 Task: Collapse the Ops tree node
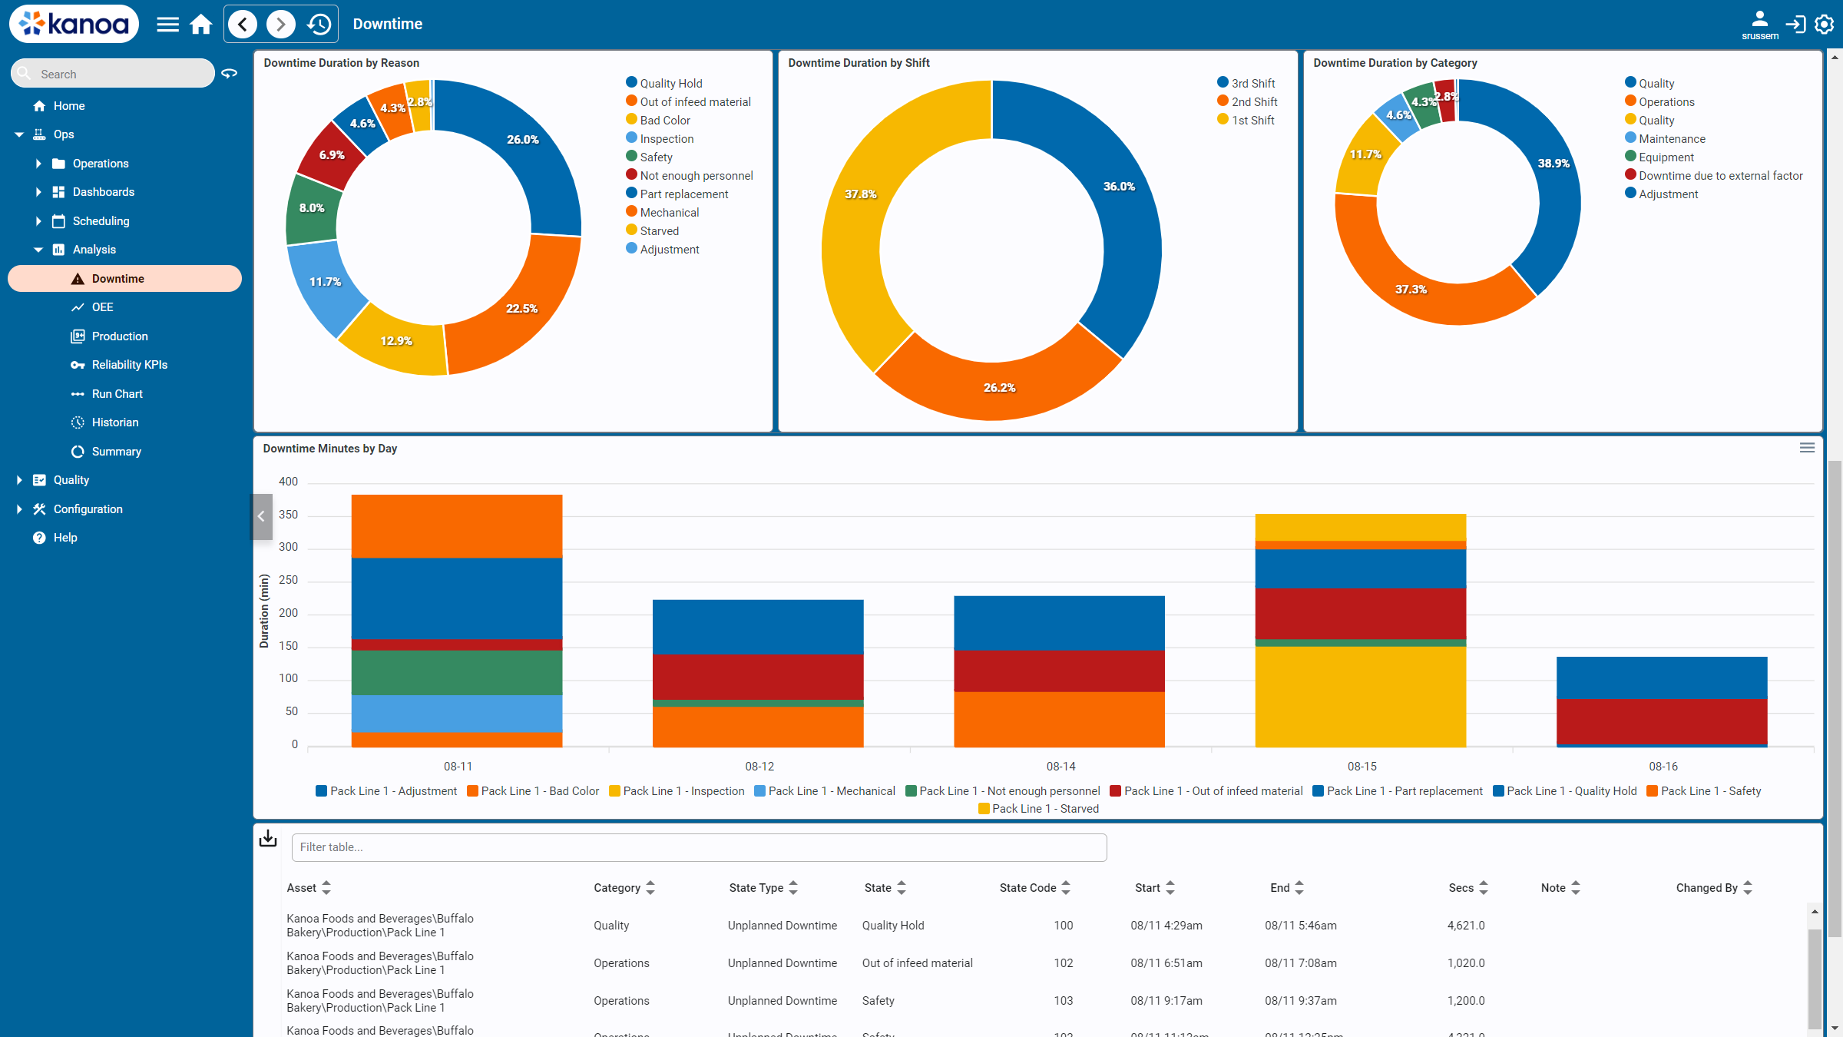coord(19,134)
